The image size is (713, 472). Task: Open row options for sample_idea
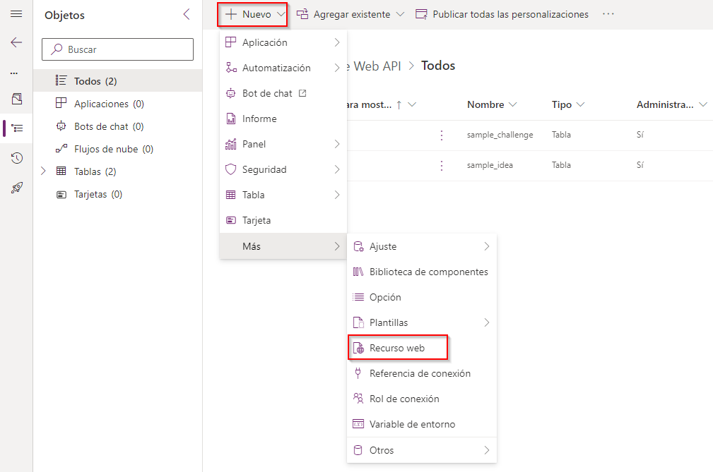(x=442, y=165)
